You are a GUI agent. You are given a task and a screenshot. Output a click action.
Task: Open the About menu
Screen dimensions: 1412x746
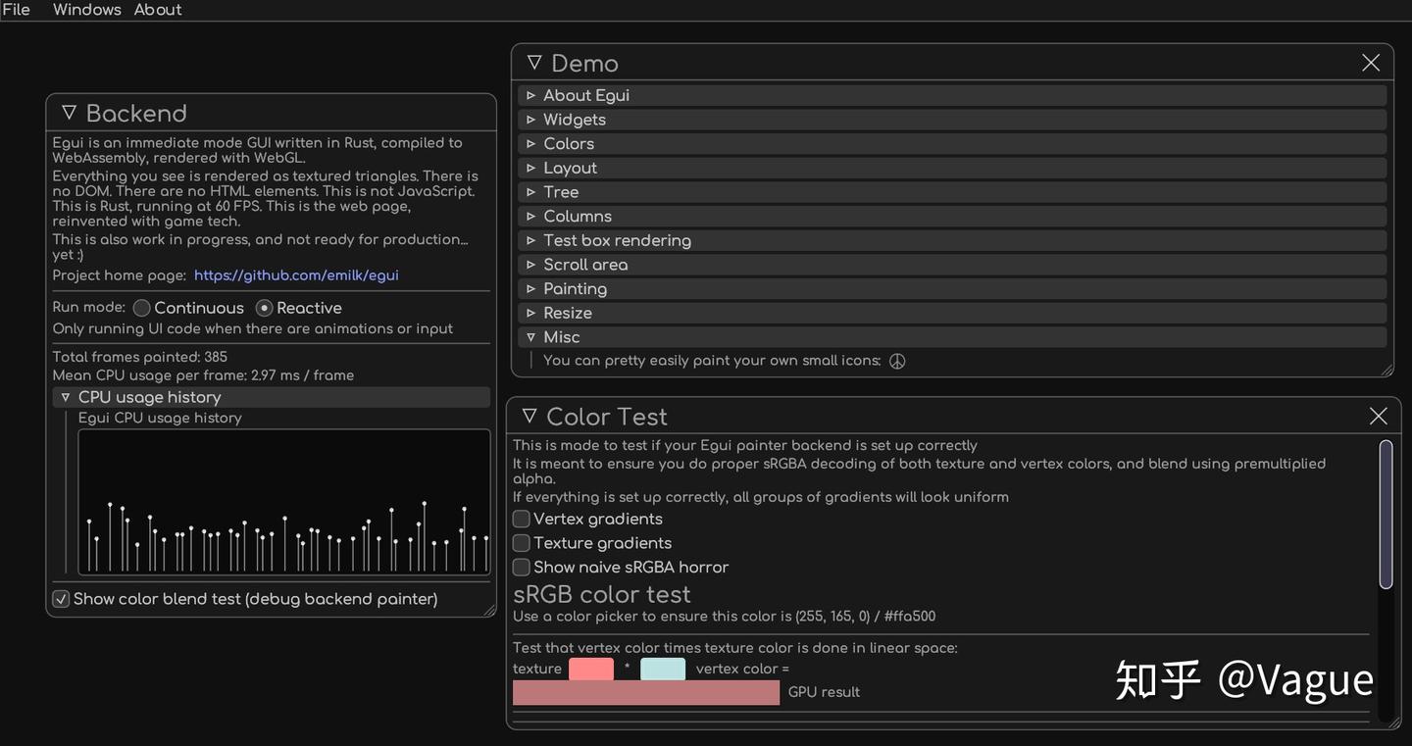[158, 10]
